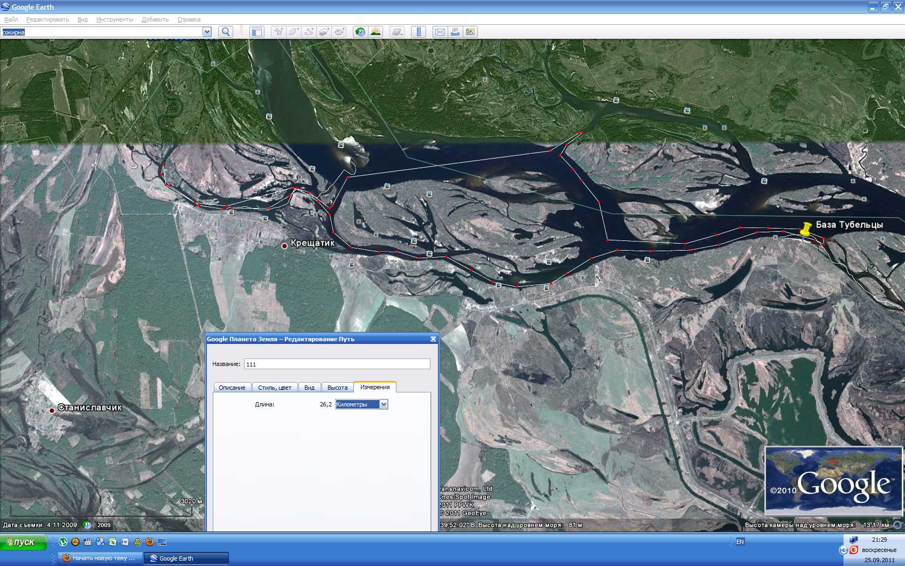This screenshot has width=905, height=566.
Task: Toggle sunlight across the landscape icon
Action: click(375, 32)
